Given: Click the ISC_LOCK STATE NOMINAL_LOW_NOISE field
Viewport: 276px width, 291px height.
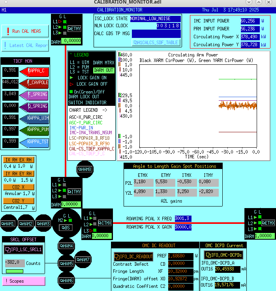Looking at the screenshot, I should coord(155,19).
